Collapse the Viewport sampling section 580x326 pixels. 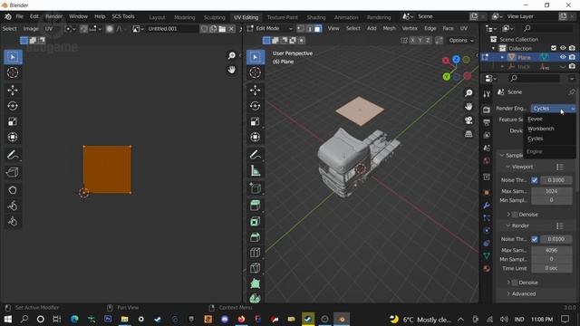click(x=507, y=167)
